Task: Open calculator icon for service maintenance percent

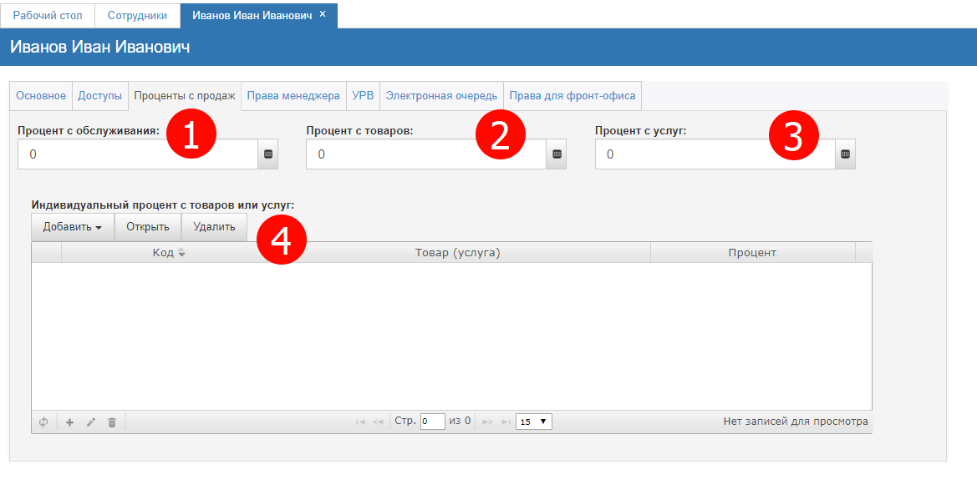Action: coord(268,154)
